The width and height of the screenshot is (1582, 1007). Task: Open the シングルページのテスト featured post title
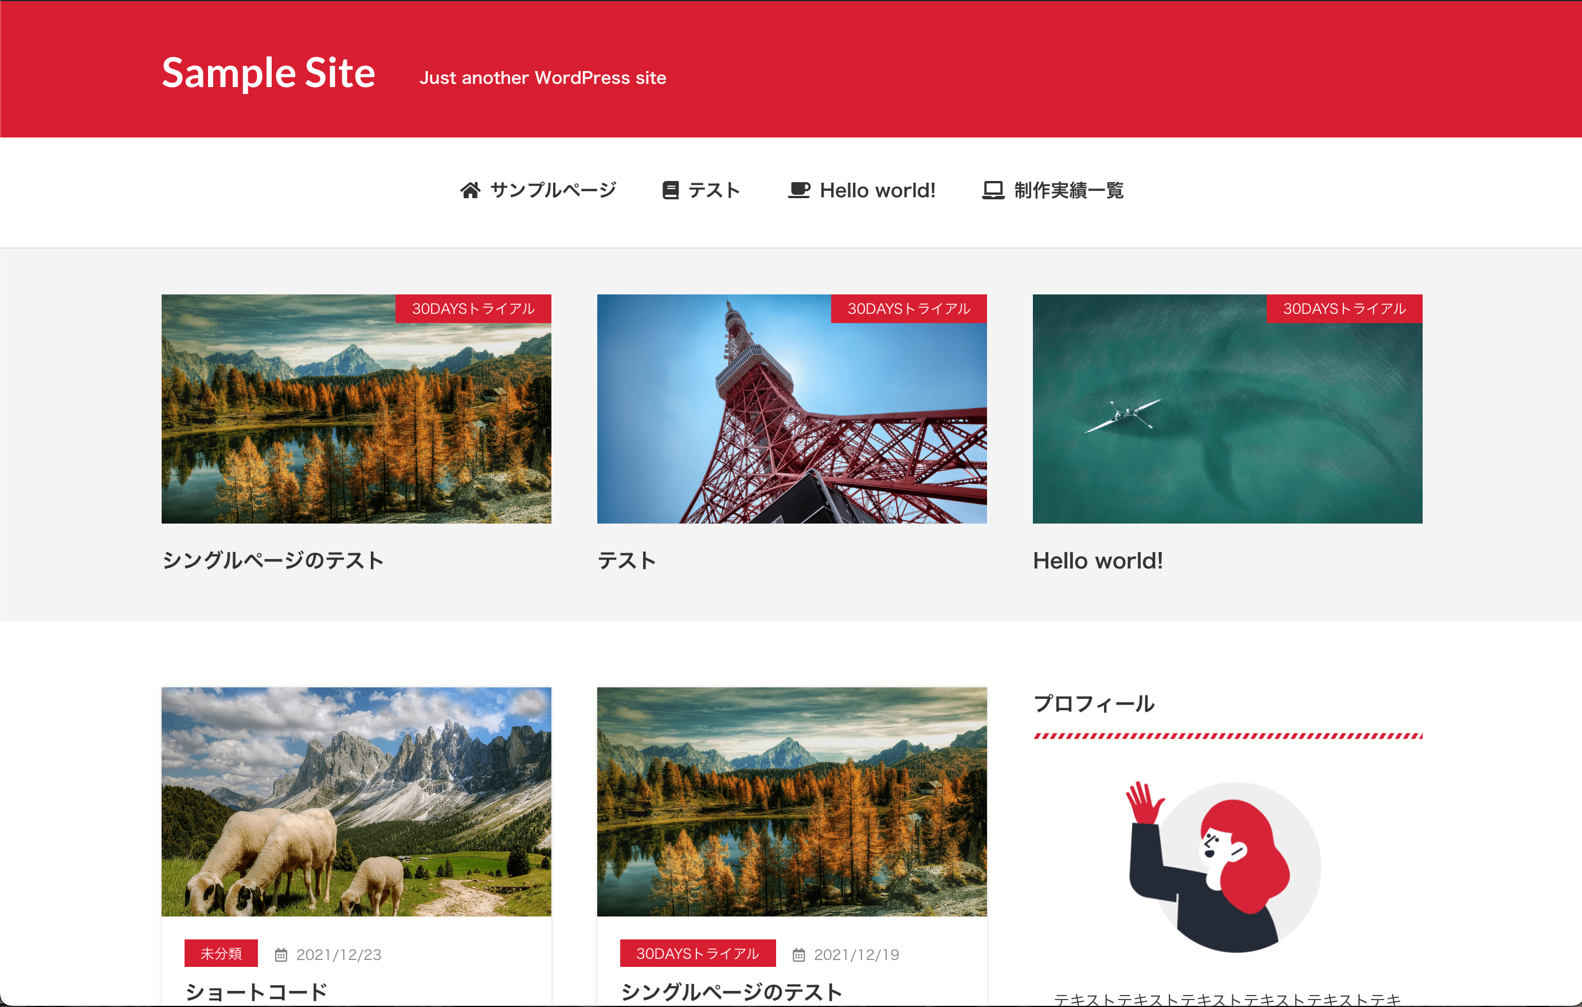tap(273, 561)
